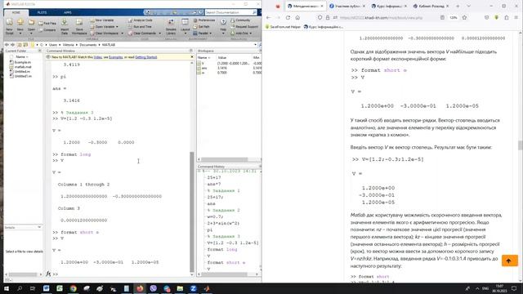Screen dimensions: 523x294
Task: Select Find Files in MATLAB toolstrip
Action: (x=47, y=24)
